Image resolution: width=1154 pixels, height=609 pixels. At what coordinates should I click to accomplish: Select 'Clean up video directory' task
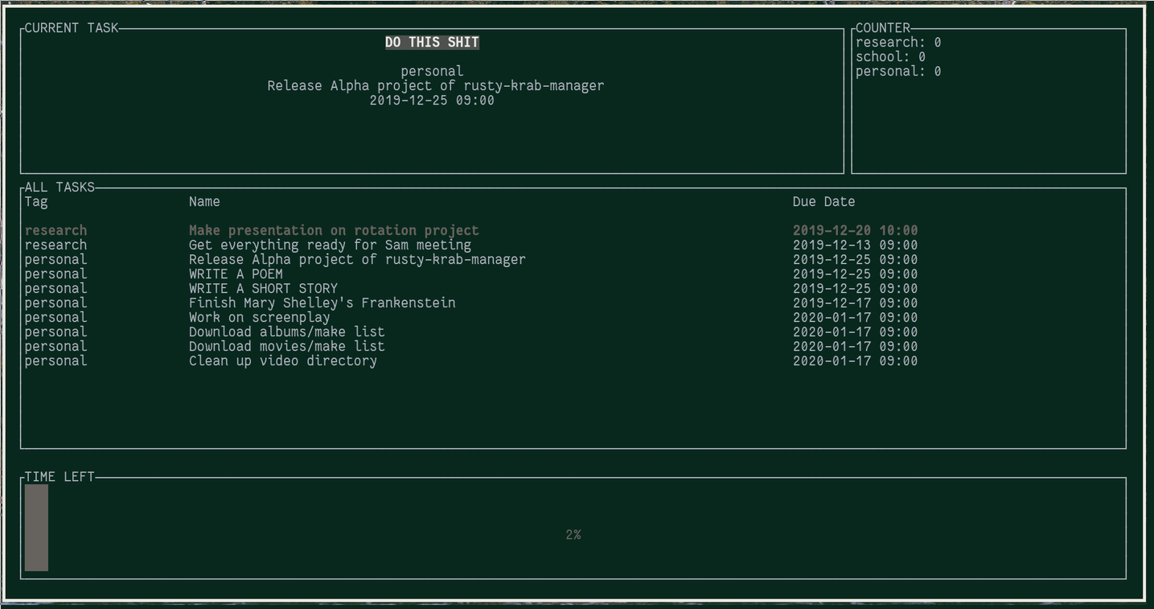tap(471, 361)
